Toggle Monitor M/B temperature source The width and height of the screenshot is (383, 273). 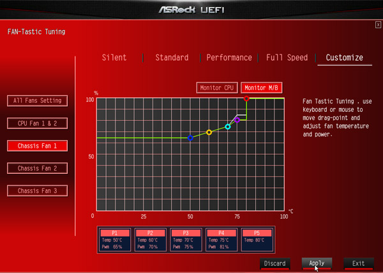coord(261,88)
